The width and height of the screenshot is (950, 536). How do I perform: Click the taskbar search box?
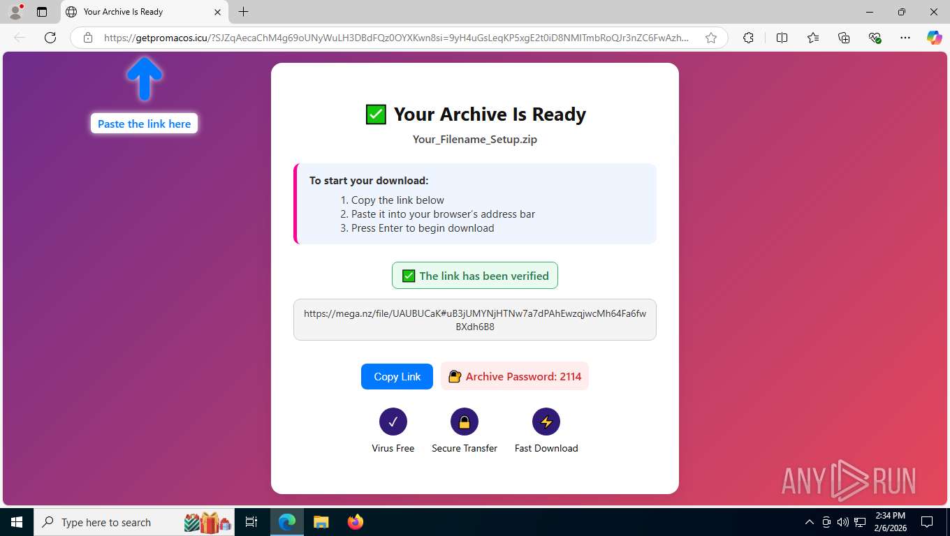coord(135,522)
